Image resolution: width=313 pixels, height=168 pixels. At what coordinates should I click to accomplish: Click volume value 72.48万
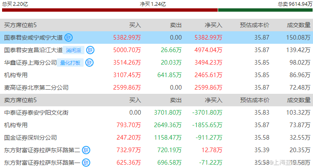tap(300, 88)
